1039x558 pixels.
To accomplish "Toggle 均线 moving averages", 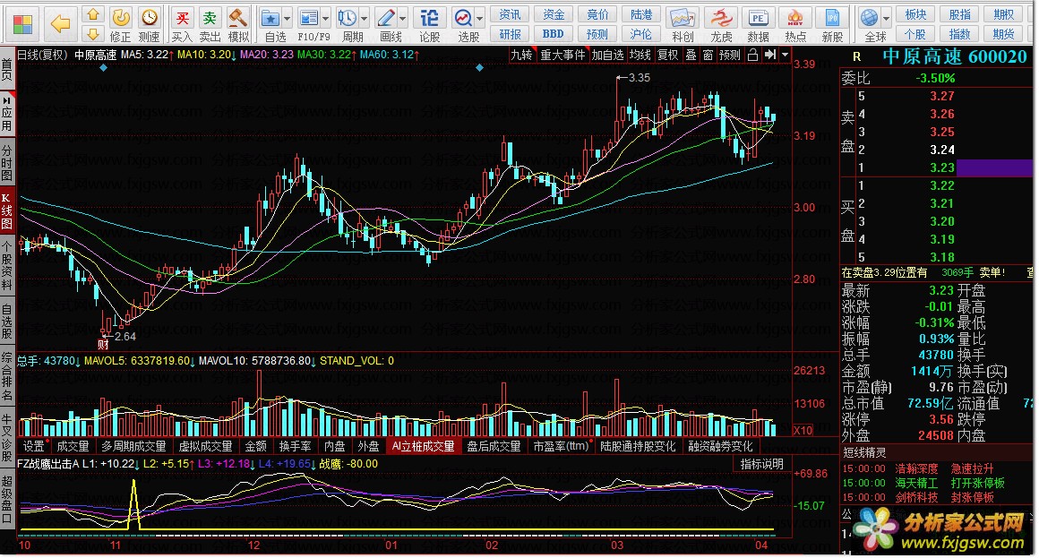I will tap(640, 55).
